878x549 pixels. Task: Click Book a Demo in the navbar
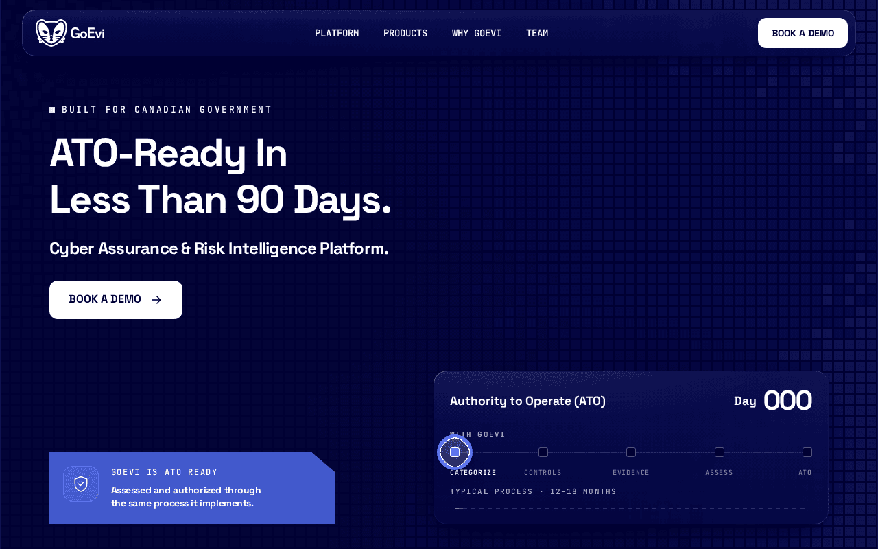click(803, 33)
